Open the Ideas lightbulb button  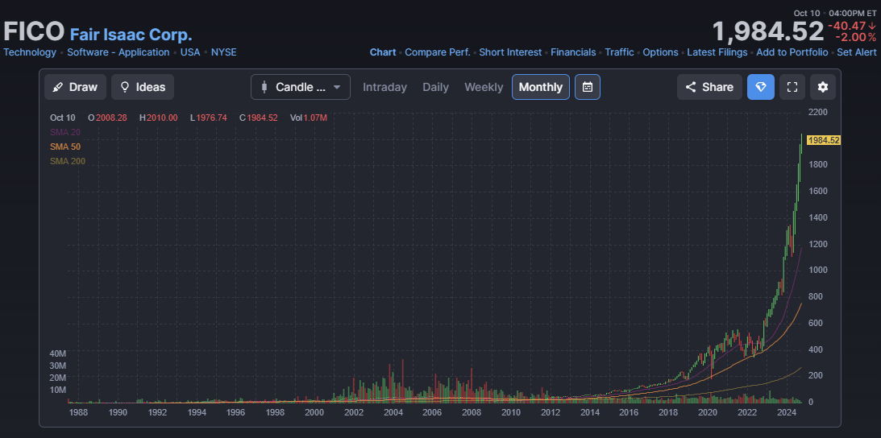tap(143, 87)
